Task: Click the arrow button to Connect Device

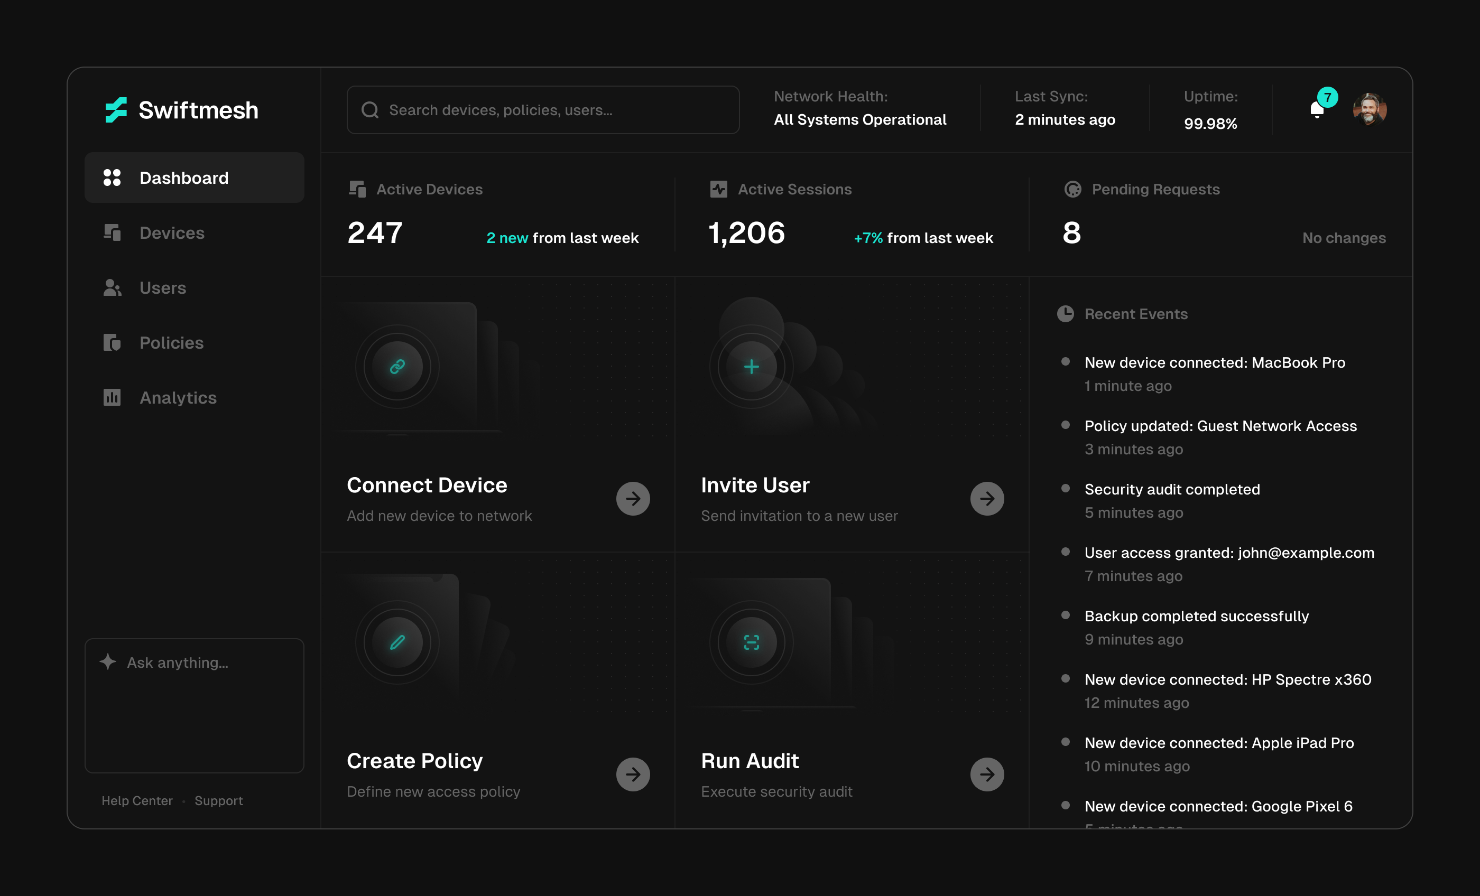Action: point(633,498)
